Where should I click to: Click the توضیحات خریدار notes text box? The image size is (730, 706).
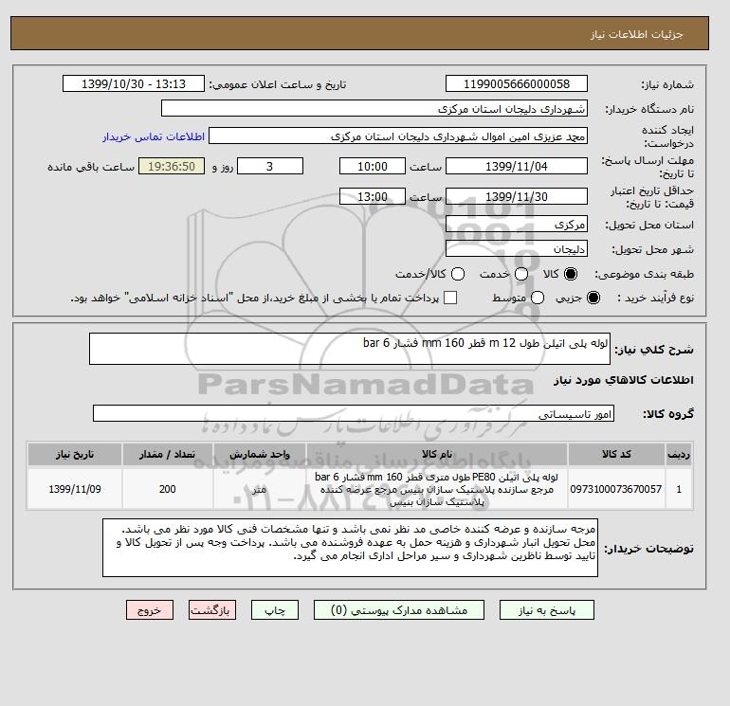click(350, 548)
